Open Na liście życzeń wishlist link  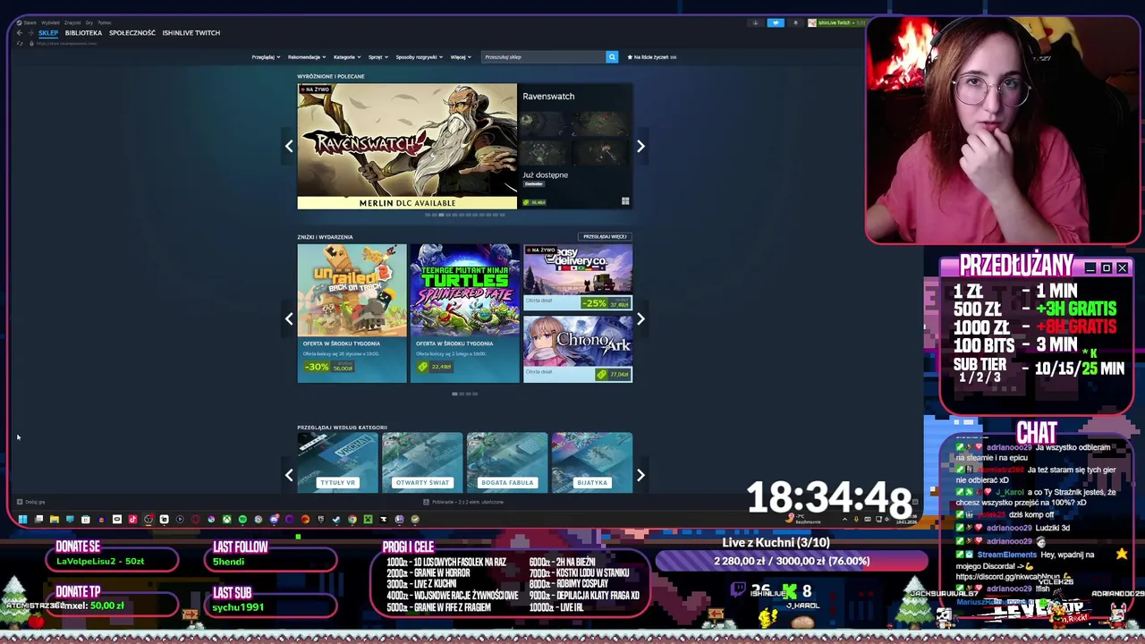(652, 57)
